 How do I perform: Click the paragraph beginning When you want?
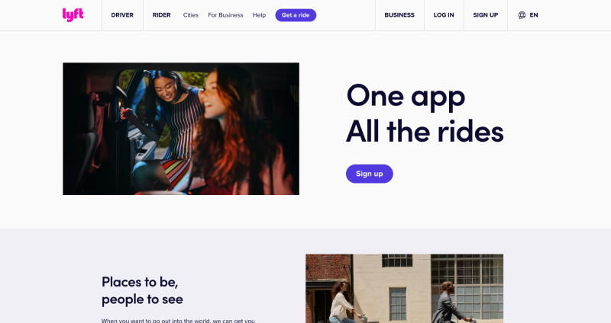[x=178, y=321]
